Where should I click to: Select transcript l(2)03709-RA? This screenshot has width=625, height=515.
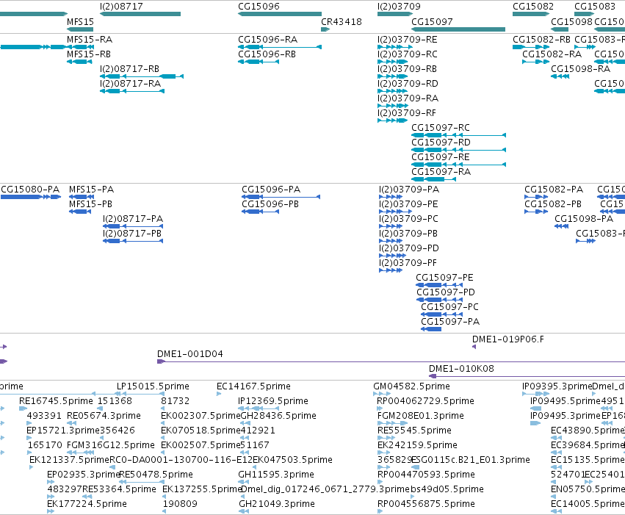coord(393,106)
